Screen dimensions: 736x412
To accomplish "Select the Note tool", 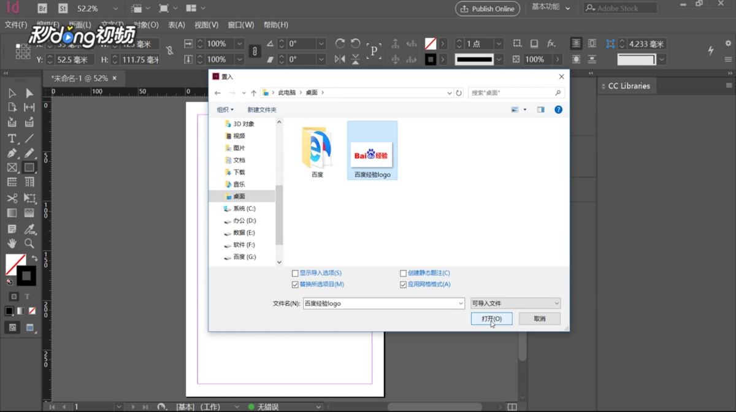I will coord(12,229).
